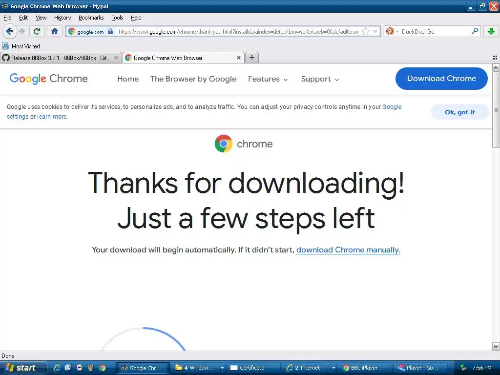Dismiss cookies with Ok, got it
This screenshot has height=375, width=500.
pos(459,112)
